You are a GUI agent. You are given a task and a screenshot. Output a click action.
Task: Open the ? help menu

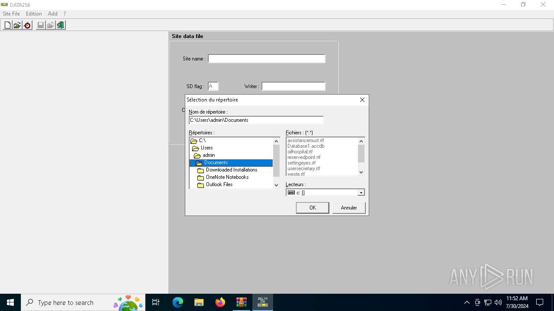(65, 14)
